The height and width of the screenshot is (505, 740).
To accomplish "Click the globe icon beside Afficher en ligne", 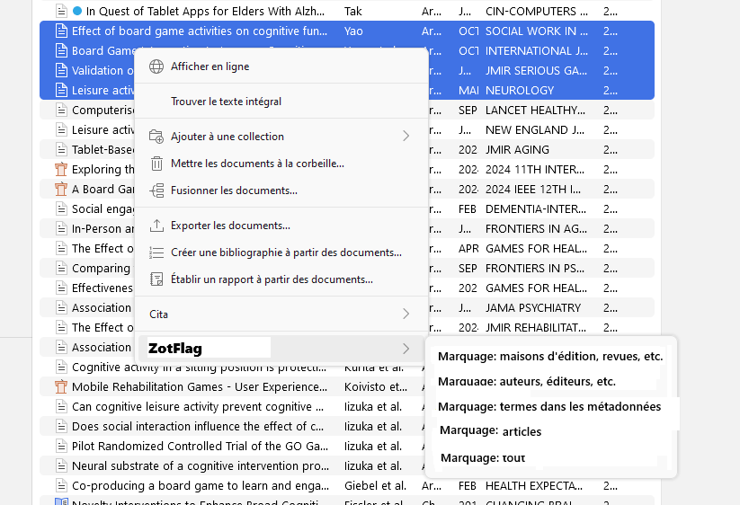I will click(156, 66).
